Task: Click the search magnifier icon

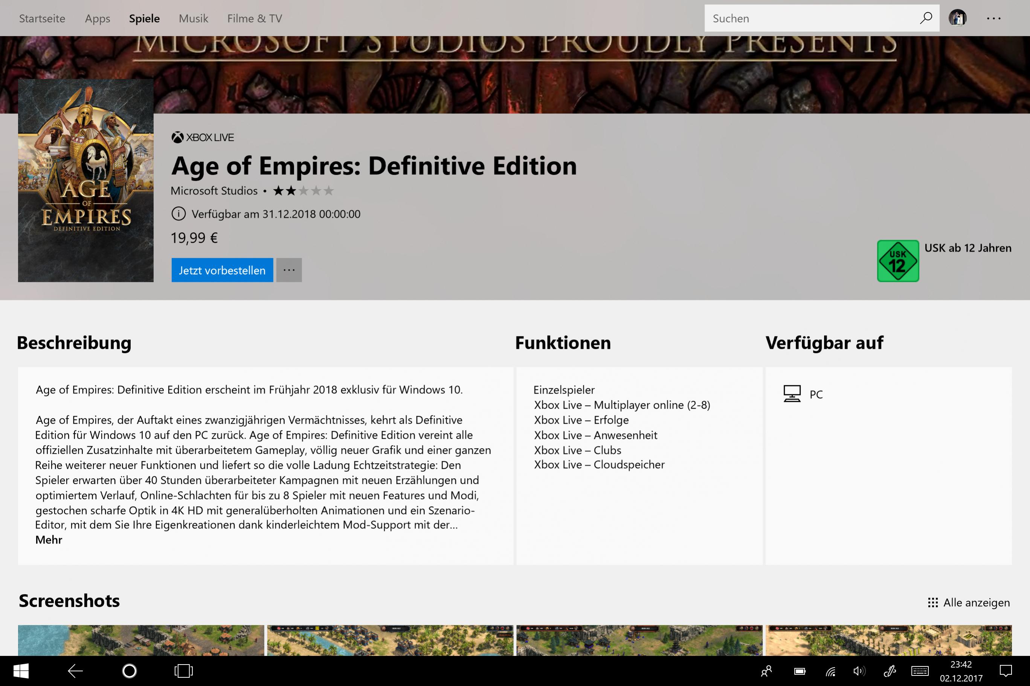Action: pyautogui.click(x=926, y=18)
